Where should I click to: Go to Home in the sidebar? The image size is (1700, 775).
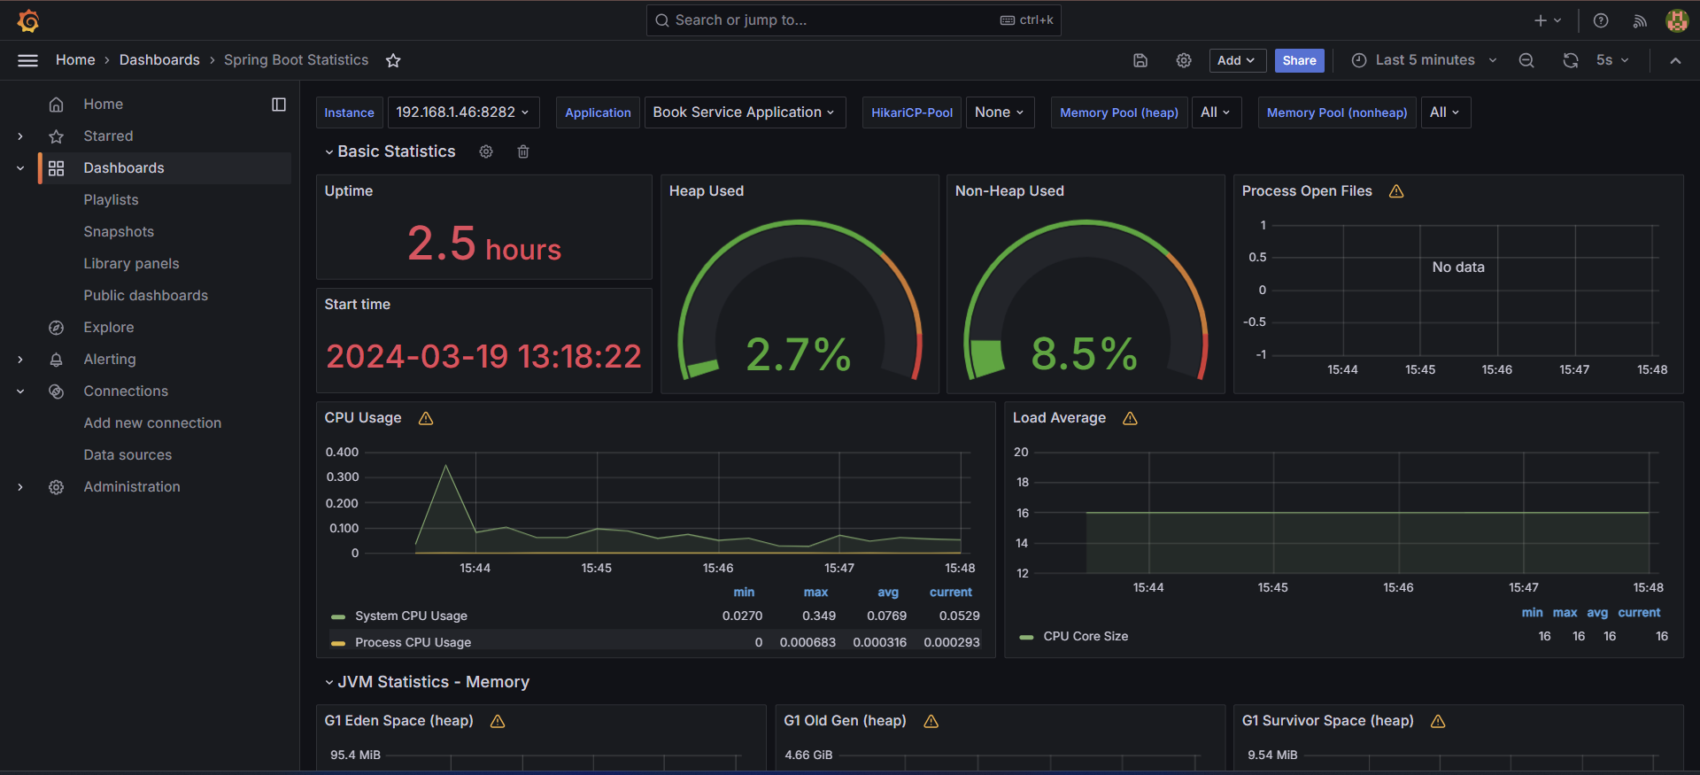103,105
